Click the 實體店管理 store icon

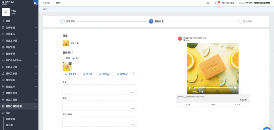(3, 93)
